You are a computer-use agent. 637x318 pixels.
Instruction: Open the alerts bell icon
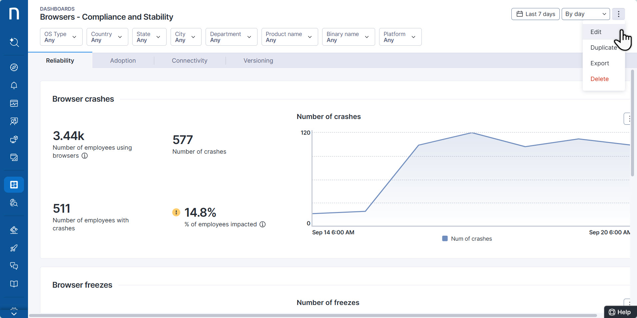(x=14, y=85)
